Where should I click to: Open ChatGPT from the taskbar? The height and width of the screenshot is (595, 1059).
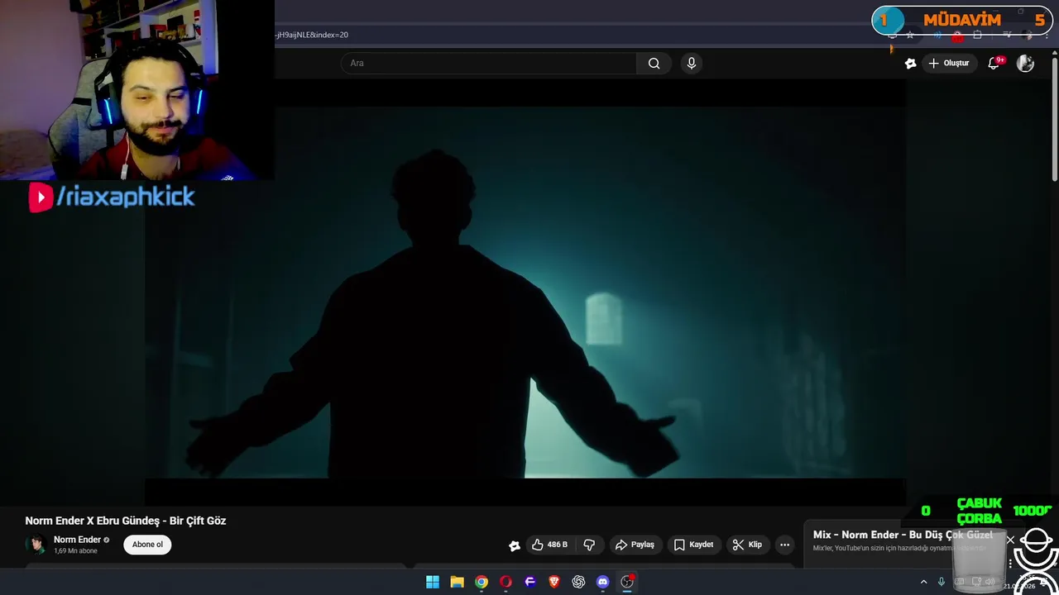578,582
